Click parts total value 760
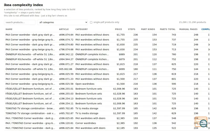 click(x=174, y=54)
